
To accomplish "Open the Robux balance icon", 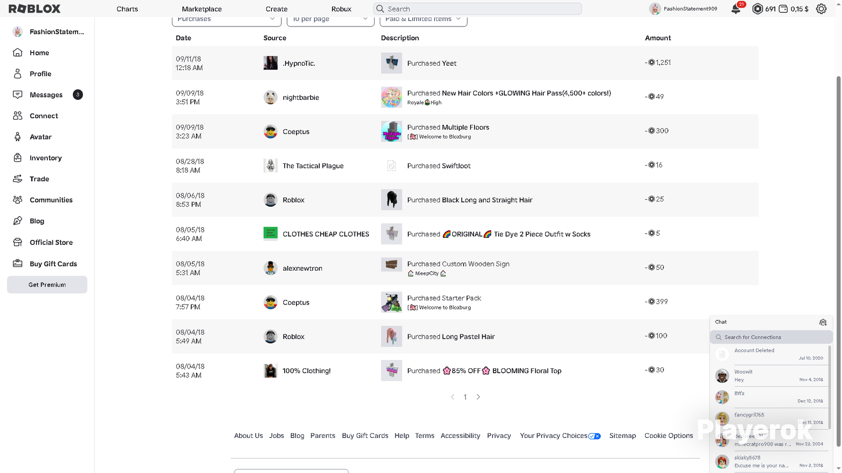I will click(758, 9).
